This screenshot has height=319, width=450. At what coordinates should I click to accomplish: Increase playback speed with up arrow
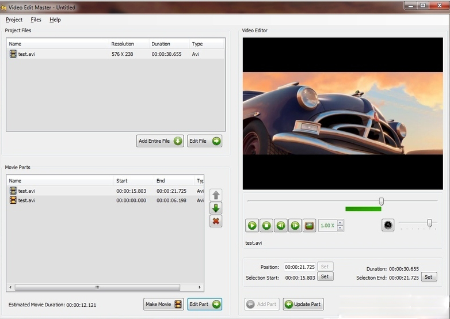(340, 222)
